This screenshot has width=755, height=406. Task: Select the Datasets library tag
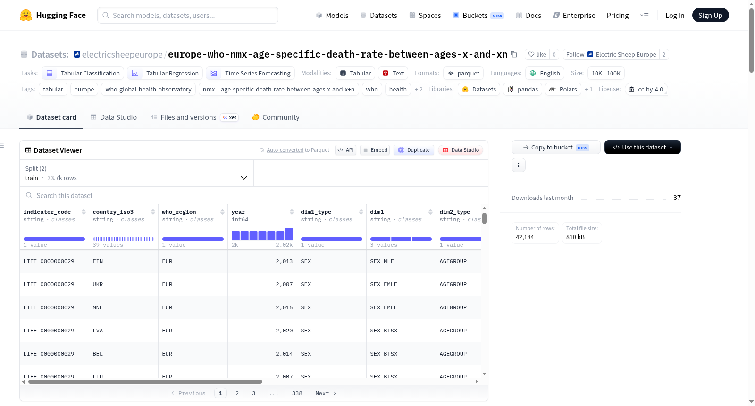[479, 89]
